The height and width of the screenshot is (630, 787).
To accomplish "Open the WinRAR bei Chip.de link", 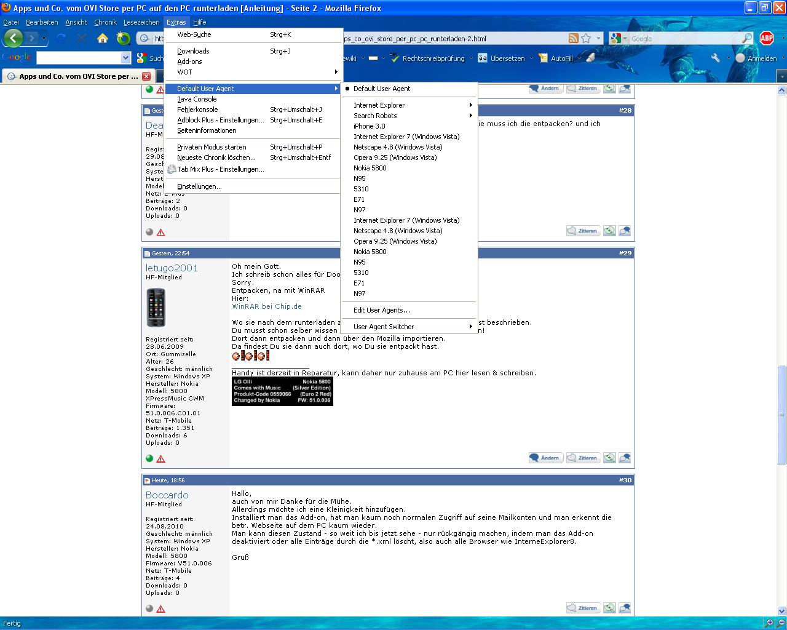I will 267,306.
